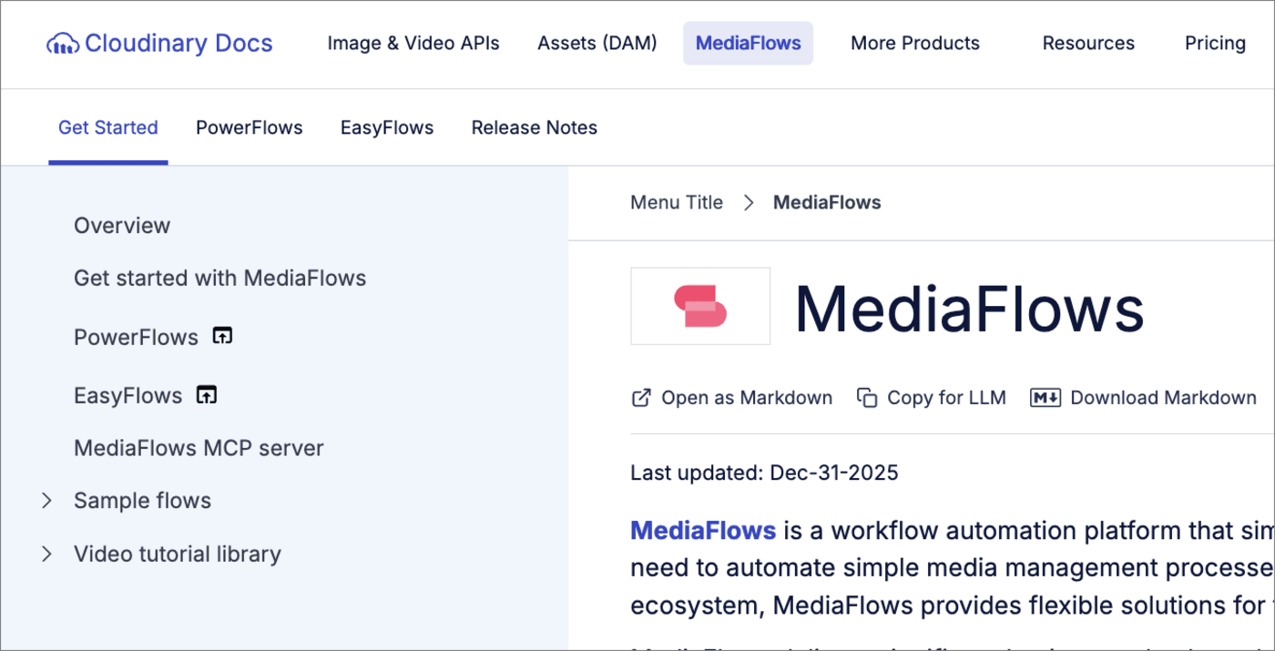Viewport: 1275px width, 651px height.
Task: Switch to the EasyFlows tab
Action: 386,127
